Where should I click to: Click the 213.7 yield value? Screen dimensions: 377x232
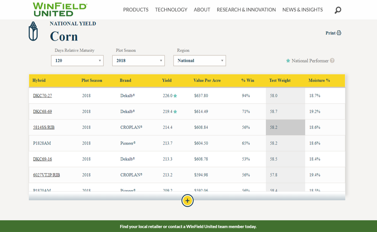[167, 143]
